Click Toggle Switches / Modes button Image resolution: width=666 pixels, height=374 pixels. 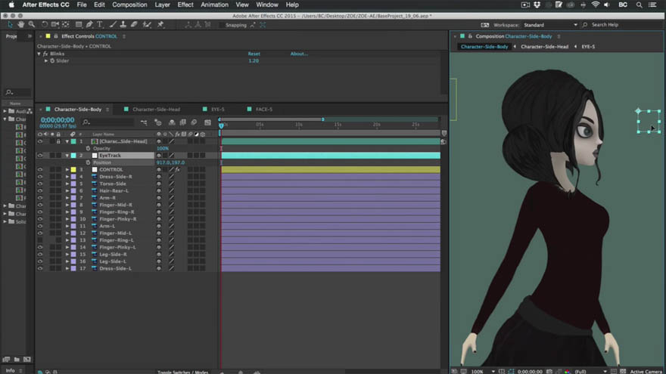click(x=183, y=372)
